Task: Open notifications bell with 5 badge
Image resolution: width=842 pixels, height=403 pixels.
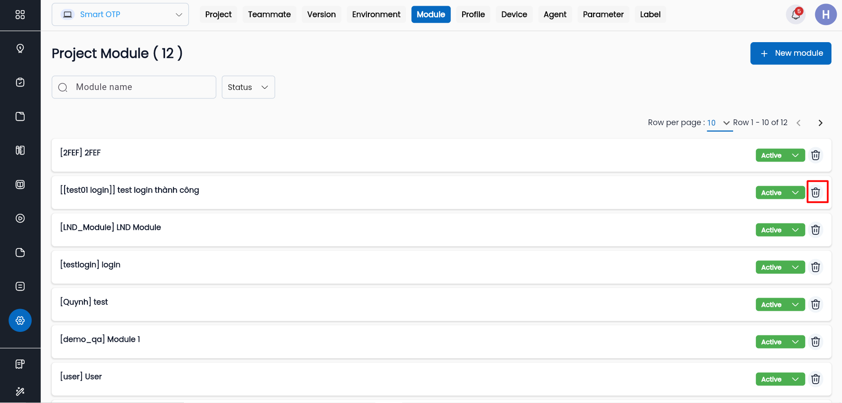Action: (x=795, y=15)
